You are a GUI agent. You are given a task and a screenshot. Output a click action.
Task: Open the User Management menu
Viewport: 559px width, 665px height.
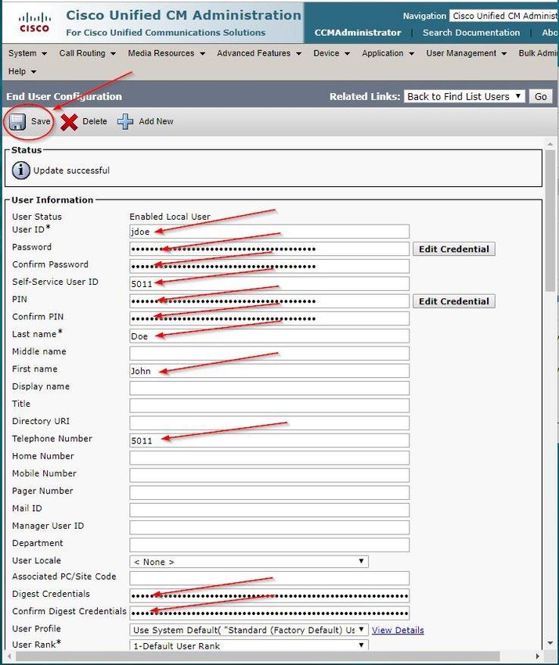point(467,53)
